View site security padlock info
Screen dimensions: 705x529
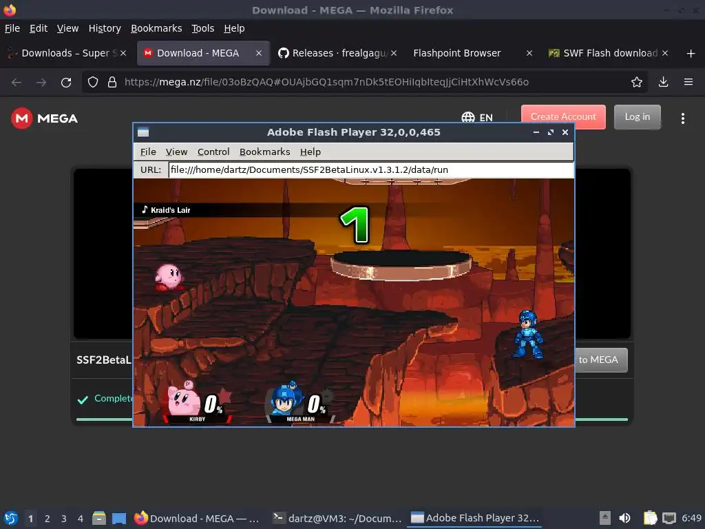point(112,83)
